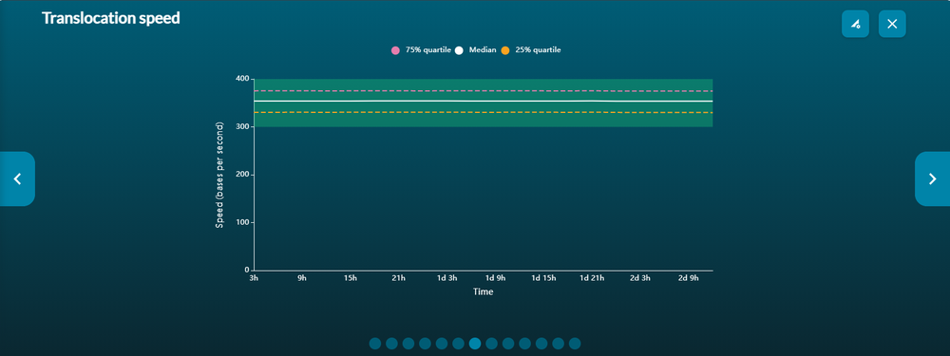950x356 pixels.
Task: Select the third pagination dot
Action: point(408,344)
